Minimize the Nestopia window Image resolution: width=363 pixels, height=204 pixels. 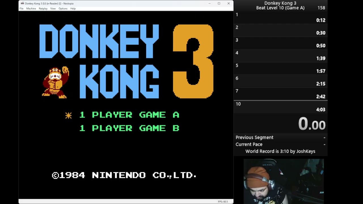[210, 3]
